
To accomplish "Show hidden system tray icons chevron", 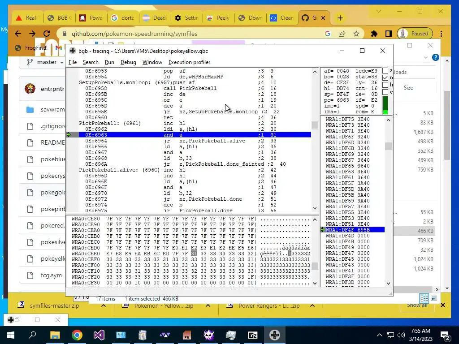I will coord(379,335).
